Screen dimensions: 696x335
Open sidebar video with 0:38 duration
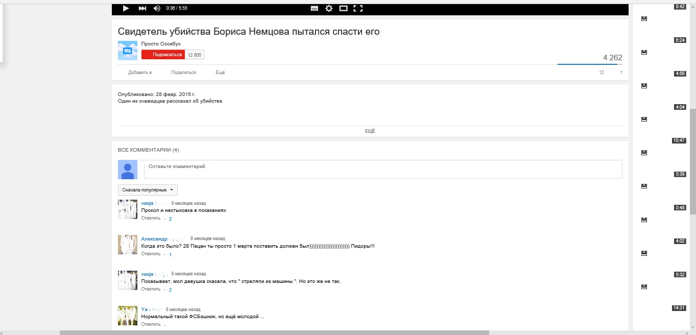coord(680,174)
